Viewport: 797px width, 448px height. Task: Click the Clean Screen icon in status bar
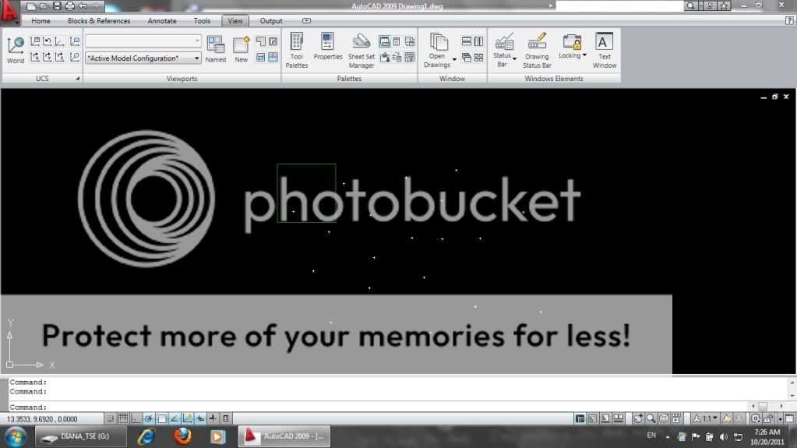click(x=789, y=418)
